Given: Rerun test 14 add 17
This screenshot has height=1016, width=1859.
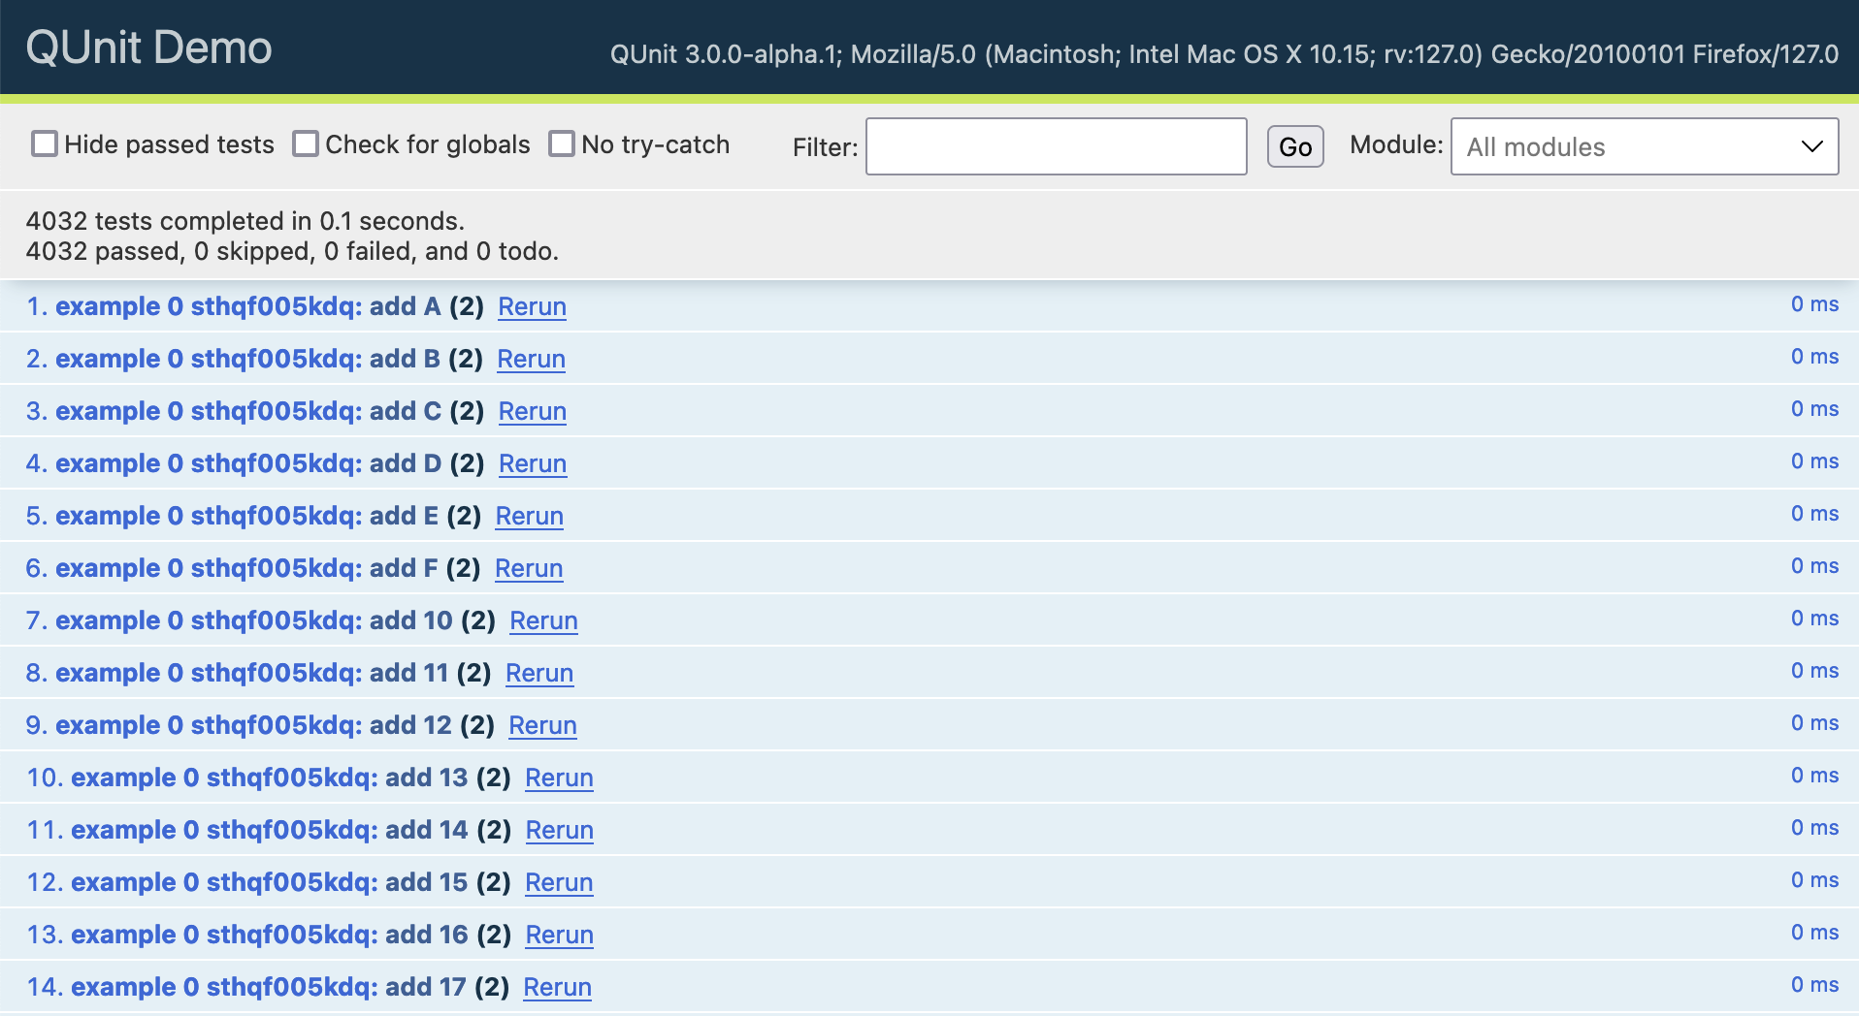Looking at the screenshot, I should (x=557, y=988).
